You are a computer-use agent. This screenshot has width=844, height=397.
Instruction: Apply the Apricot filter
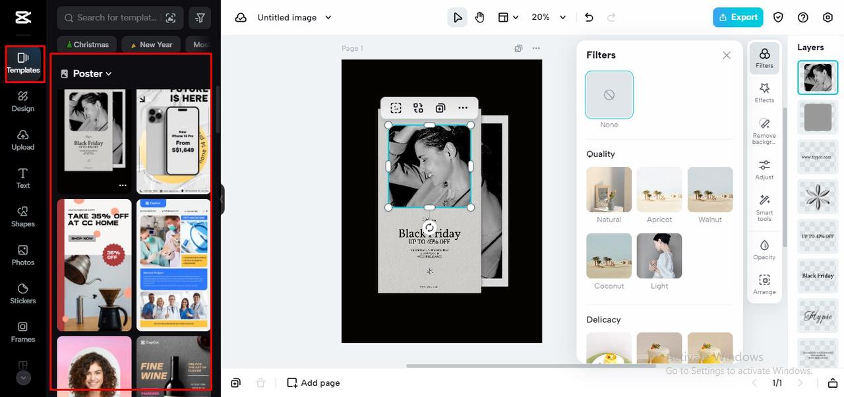coord(659,189)
